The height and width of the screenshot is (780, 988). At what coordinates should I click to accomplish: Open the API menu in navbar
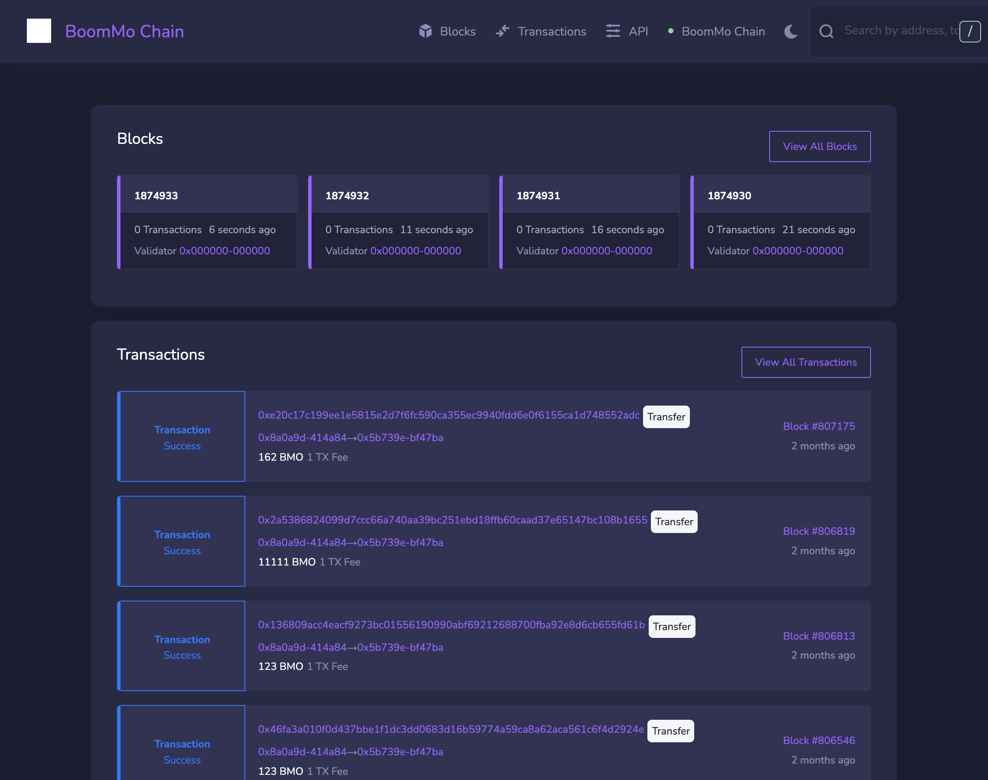pyautogui.click(x=638, y=31)
